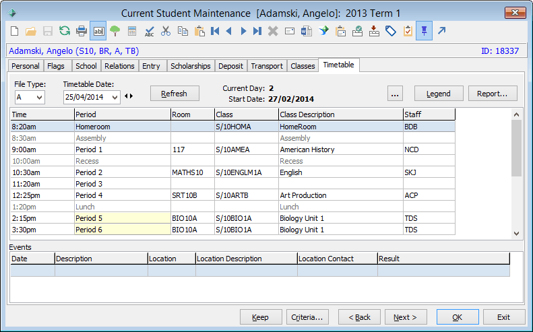Click the grey X delete icon
The image size is (533, 332).
pos(273,31)
